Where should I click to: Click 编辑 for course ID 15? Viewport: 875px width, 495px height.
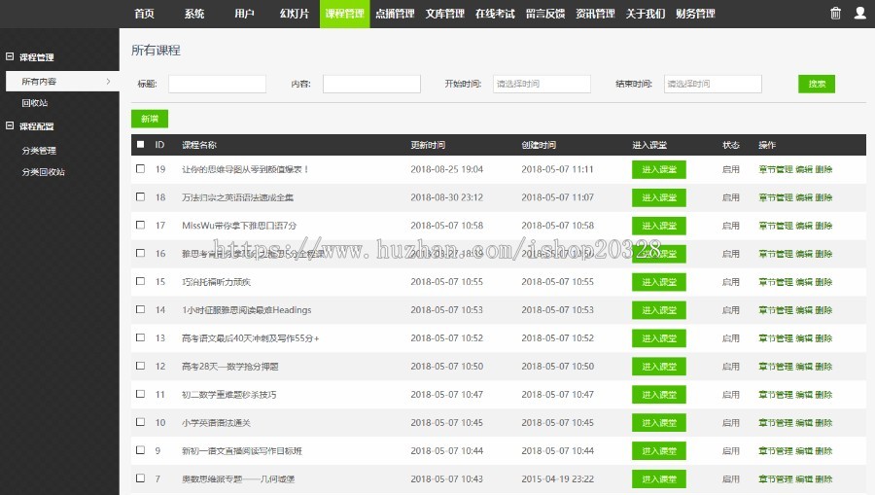pos(804,282)
